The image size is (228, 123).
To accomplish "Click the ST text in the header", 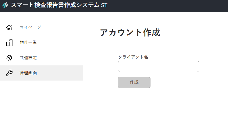I will coord(104,6).
